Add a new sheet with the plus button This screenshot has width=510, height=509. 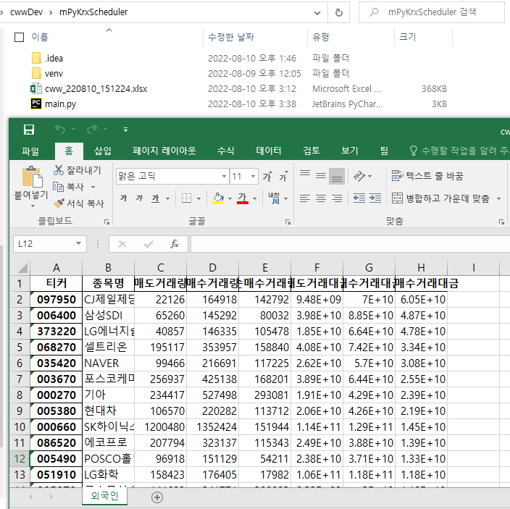[x=157, y=497]
